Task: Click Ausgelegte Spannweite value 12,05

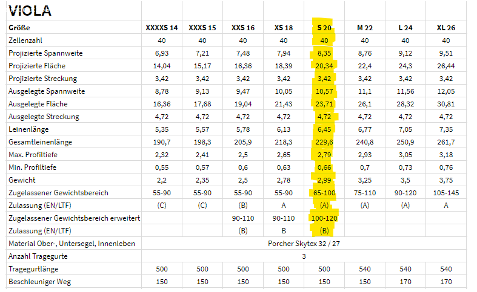Action: coord(446,91)
